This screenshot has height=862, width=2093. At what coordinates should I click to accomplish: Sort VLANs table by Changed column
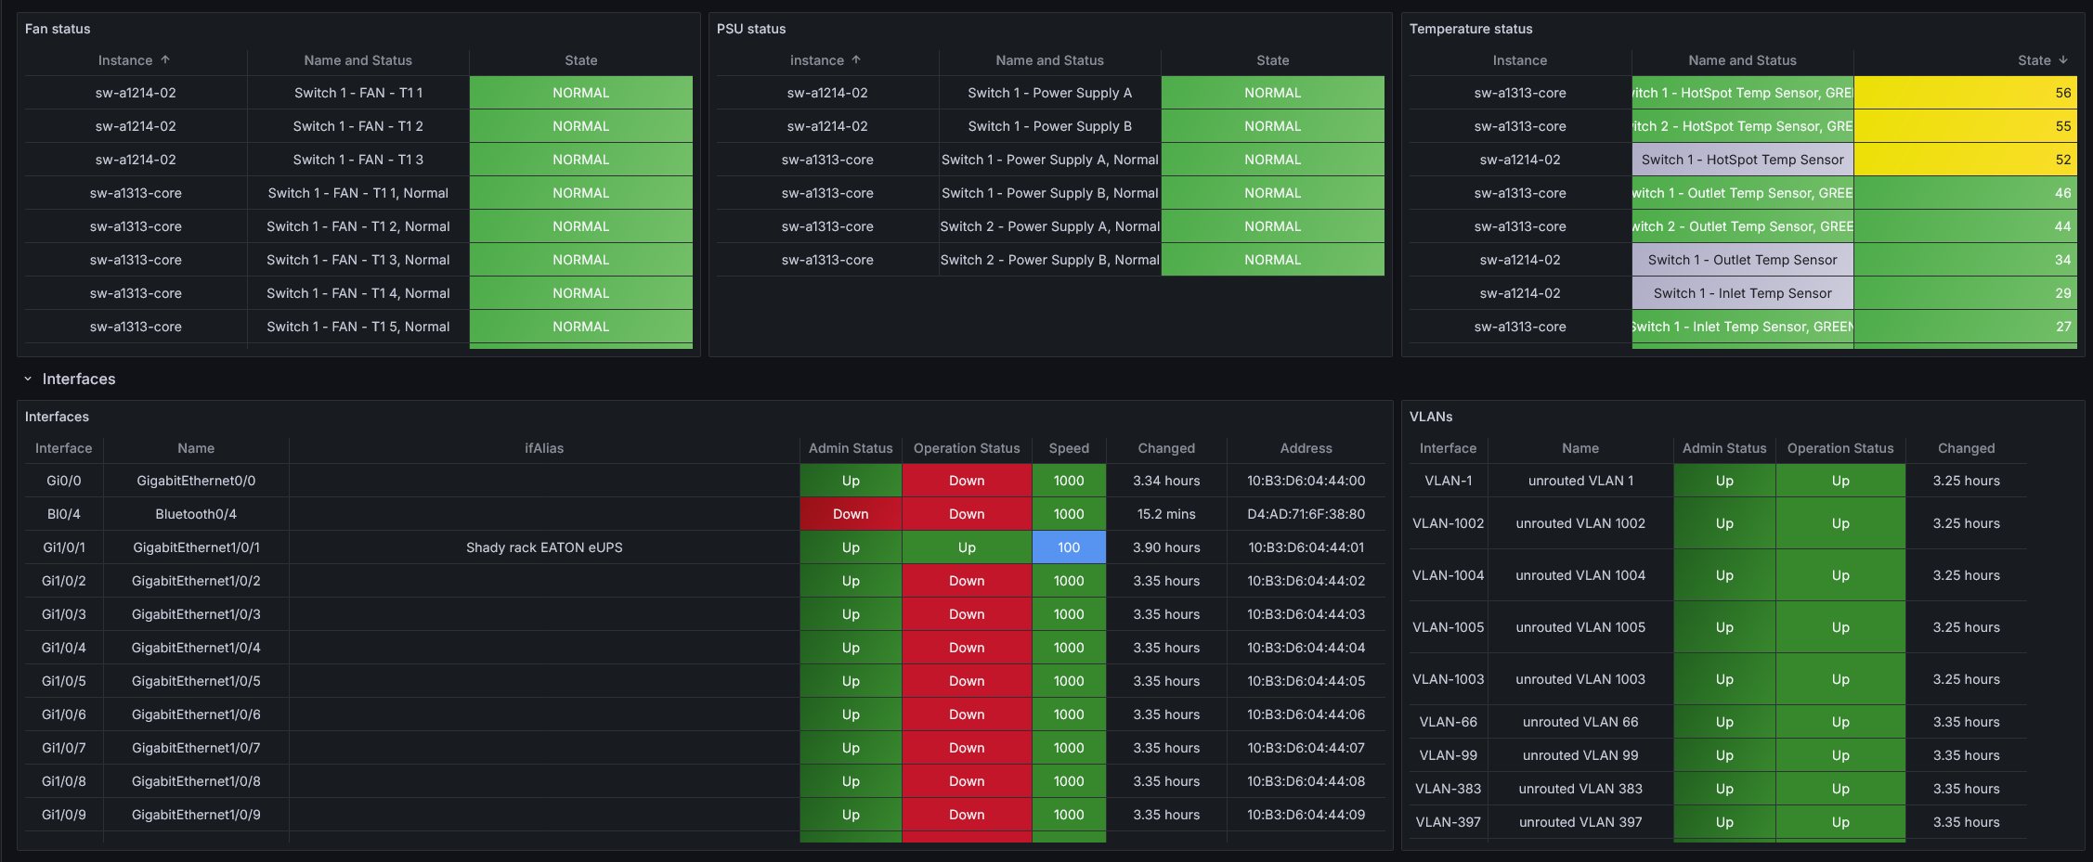[x=1965, y=448]
